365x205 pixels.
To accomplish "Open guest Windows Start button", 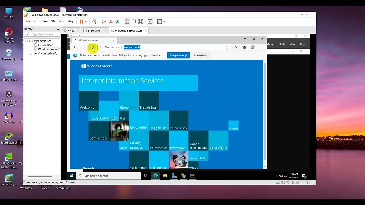I will [71, 176].
